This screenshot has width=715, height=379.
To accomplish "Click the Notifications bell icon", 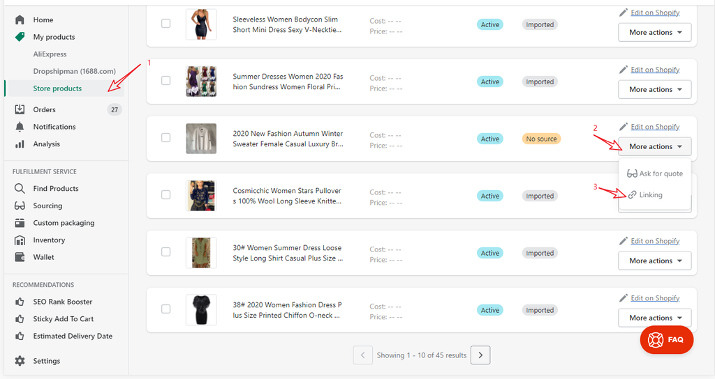I will click(20, 127).
